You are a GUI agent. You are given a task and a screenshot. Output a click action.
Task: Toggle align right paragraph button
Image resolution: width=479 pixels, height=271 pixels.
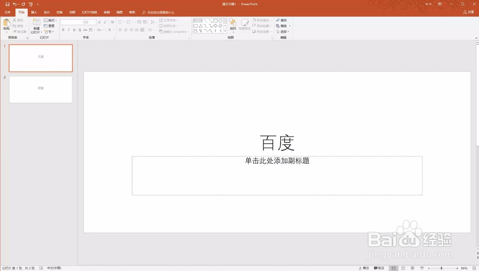click(x=131, y=30)
